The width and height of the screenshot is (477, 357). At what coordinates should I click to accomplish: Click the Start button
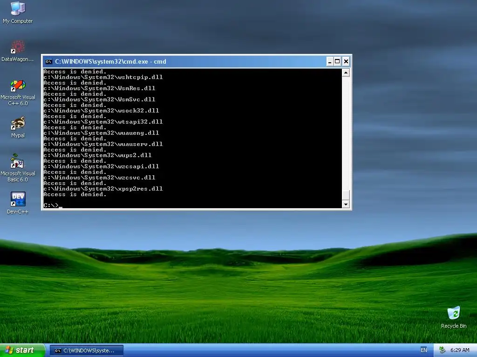click(x=22, y=350)
